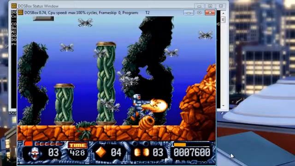
Task: Click the lives counter 03 beside the helmet
Action: coord(53,153)
